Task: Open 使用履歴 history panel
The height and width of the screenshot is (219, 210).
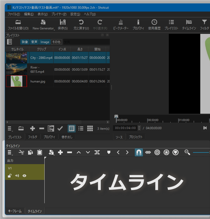Action: [154, 25]
